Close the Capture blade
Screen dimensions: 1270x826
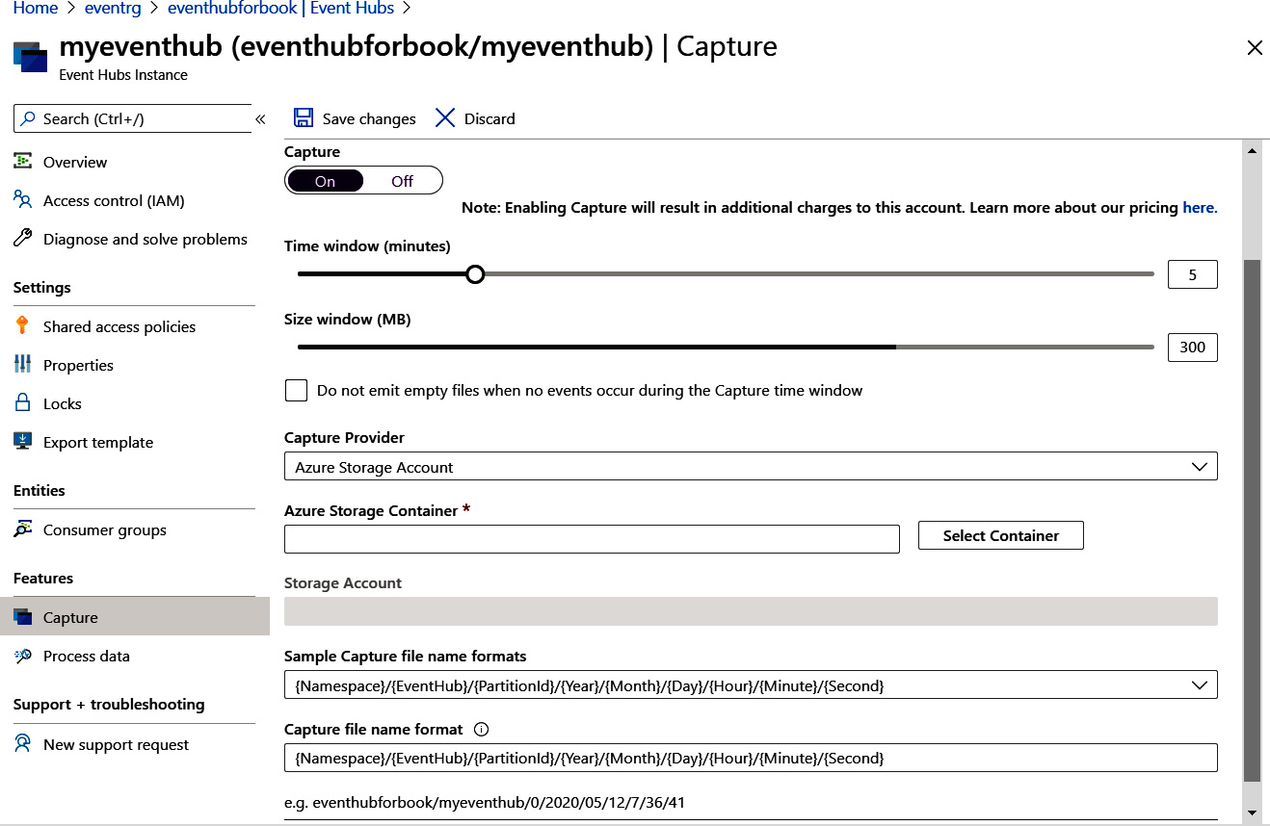(x=1254, y=47)
